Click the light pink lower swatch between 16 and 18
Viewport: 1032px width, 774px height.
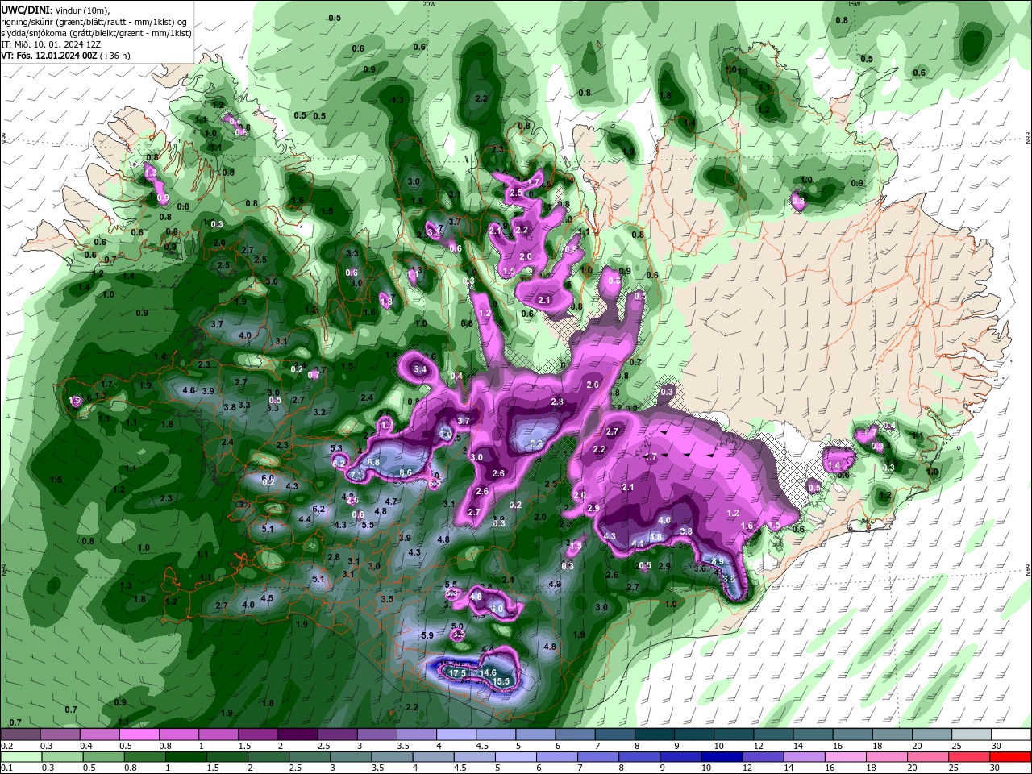pos(846,757)
